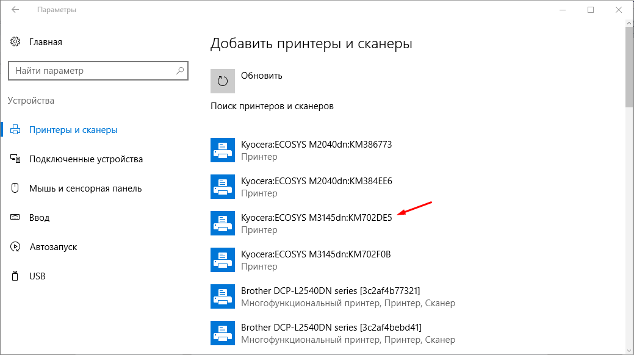
Task: Click the printer icon beside Принтеры и сканеры
Action: coord(15,129)
